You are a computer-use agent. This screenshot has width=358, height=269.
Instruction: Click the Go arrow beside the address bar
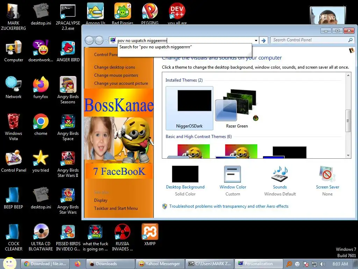[264, 41]
